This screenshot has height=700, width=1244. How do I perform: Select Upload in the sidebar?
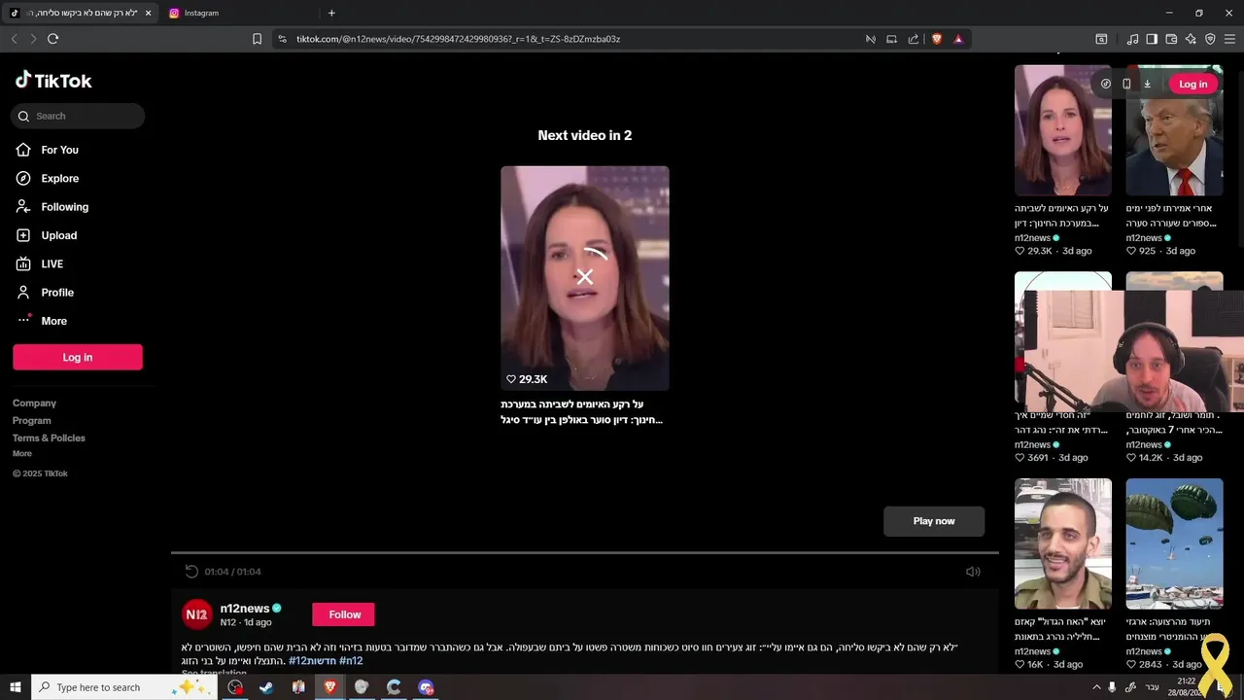pos(58,235)
